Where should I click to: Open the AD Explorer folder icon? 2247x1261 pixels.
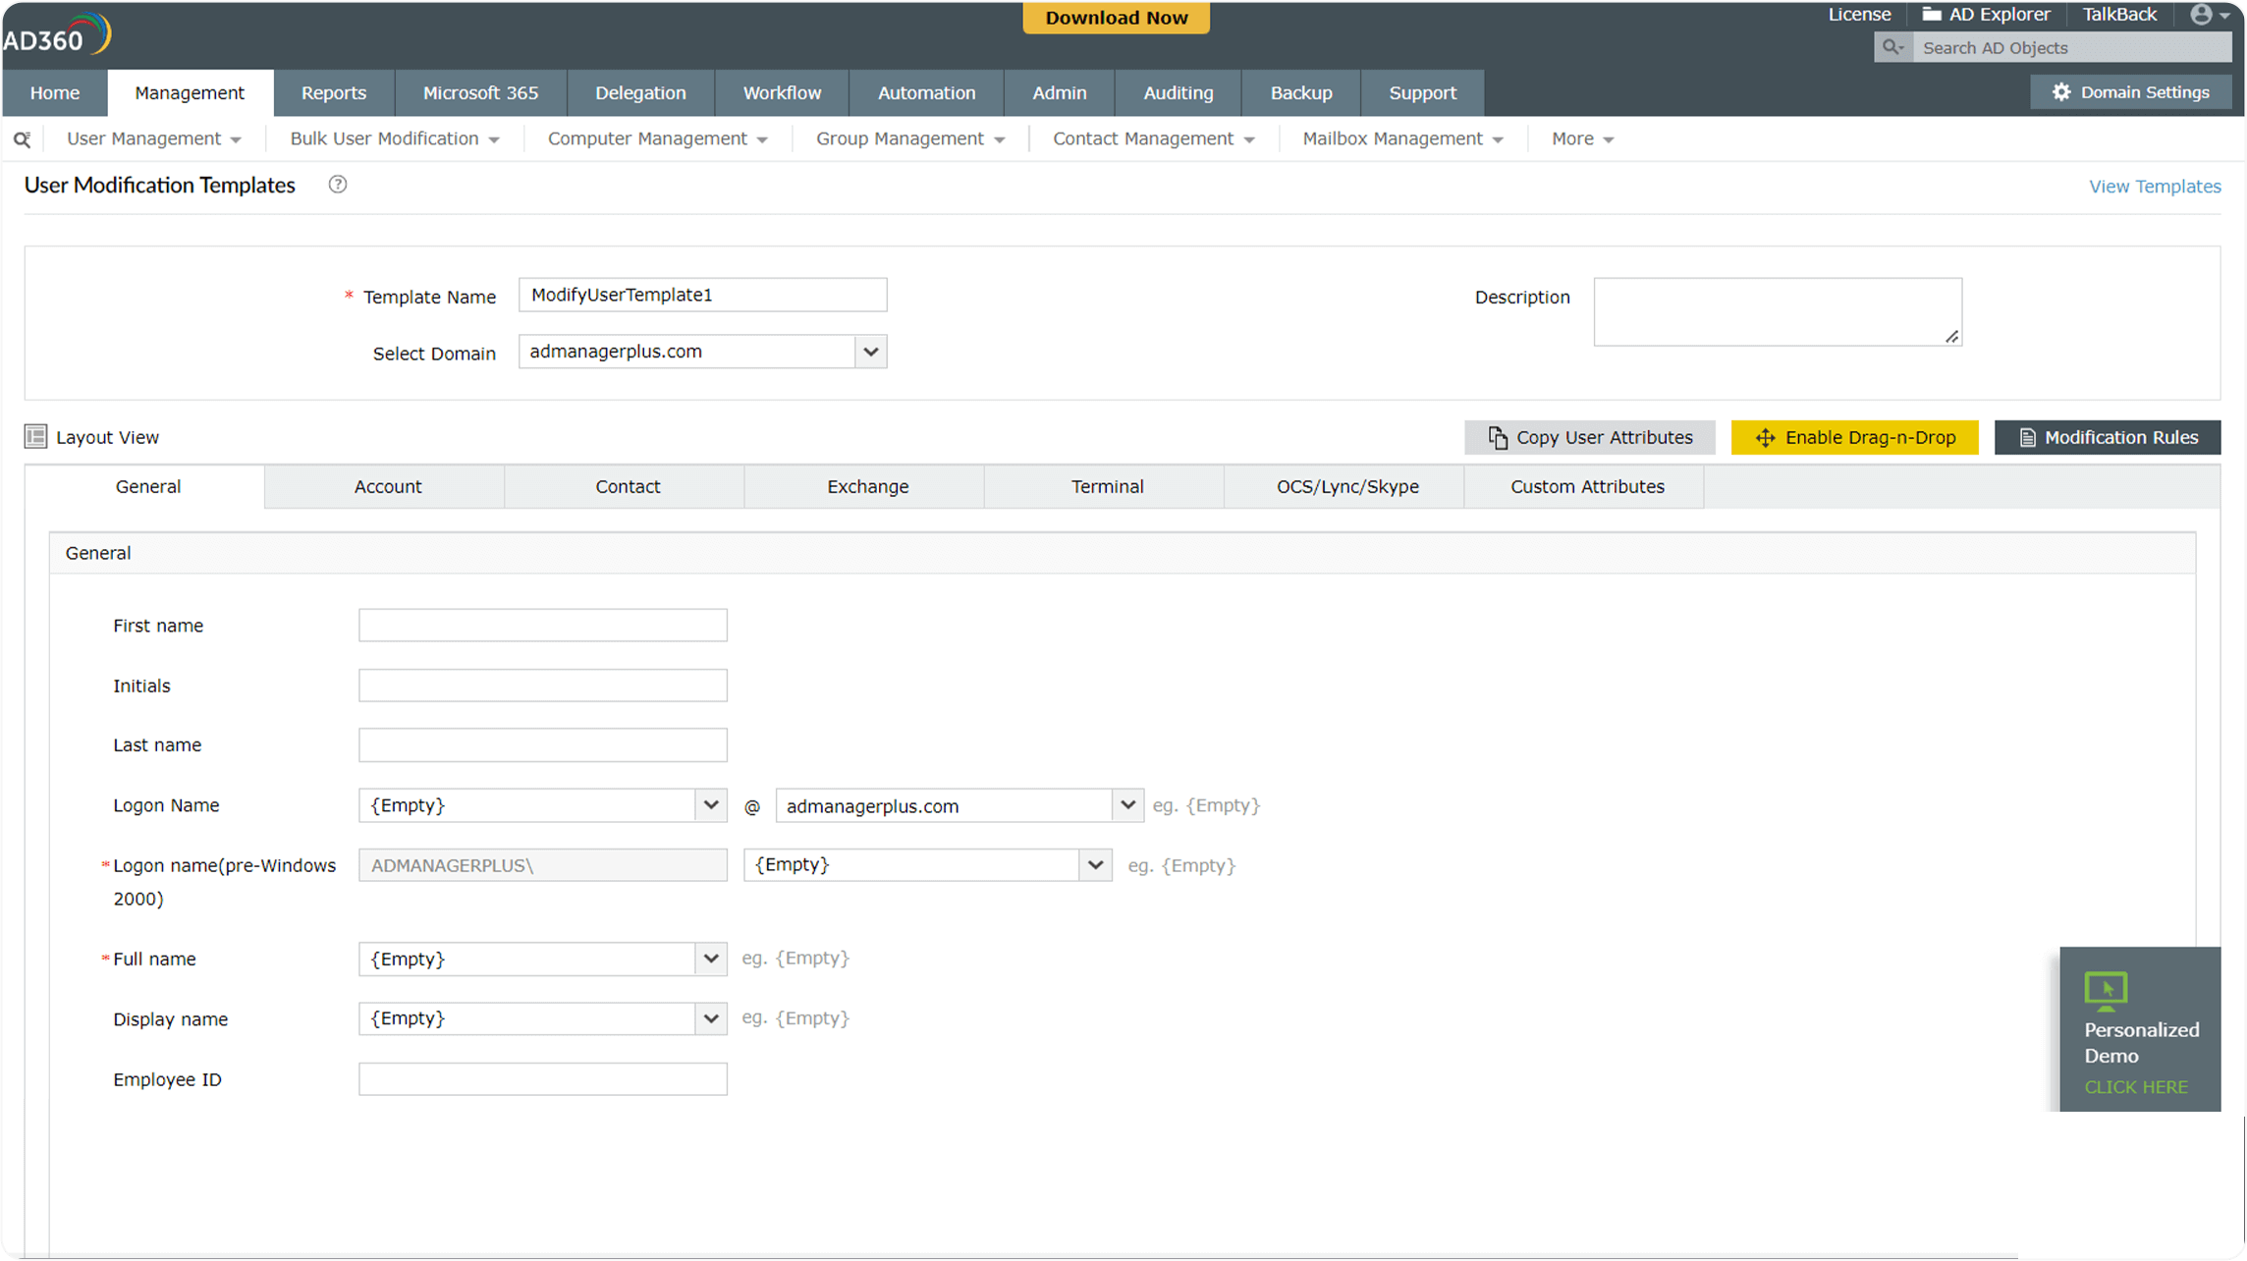click(1930, 14)
